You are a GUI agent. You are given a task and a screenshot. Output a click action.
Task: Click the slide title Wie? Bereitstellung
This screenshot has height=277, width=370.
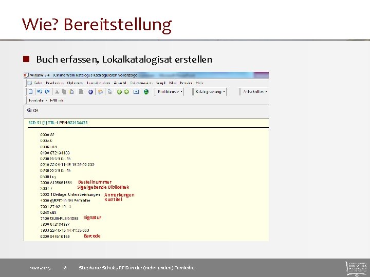coord(97,25)
